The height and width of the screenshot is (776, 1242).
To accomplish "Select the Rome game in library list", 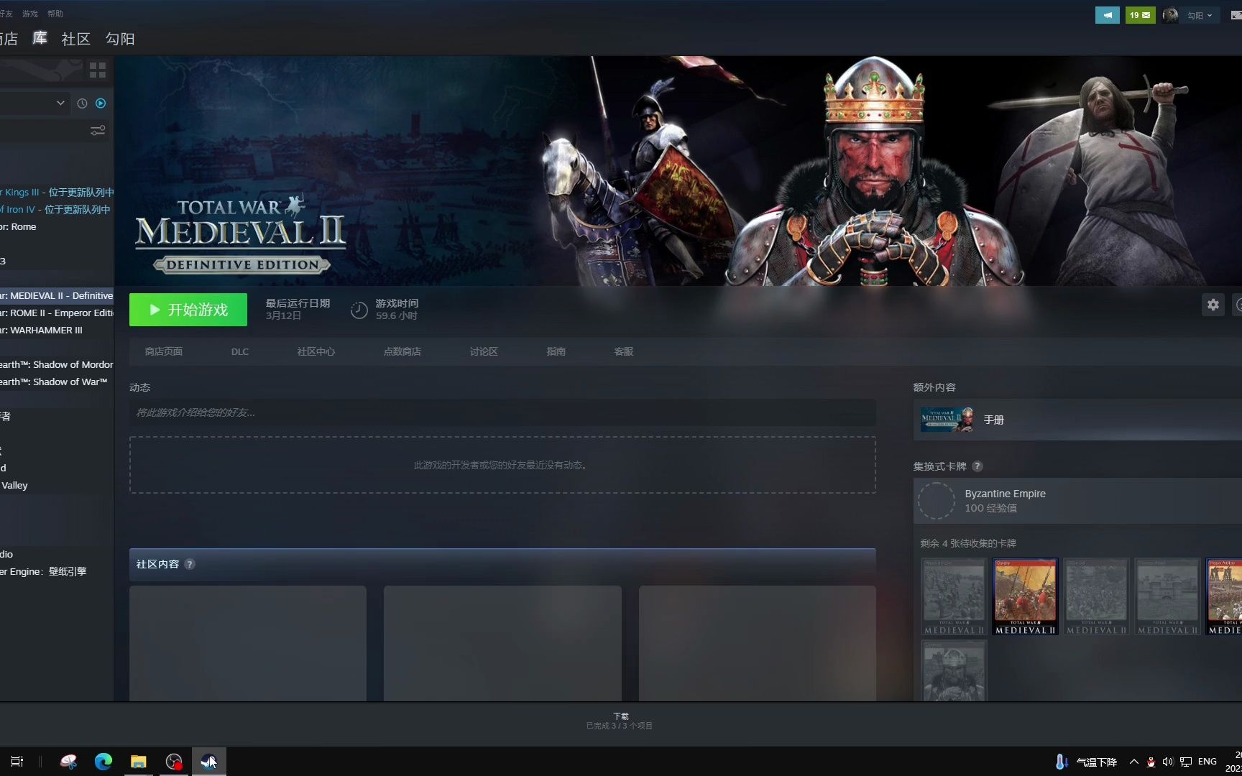I will [57, 227].
